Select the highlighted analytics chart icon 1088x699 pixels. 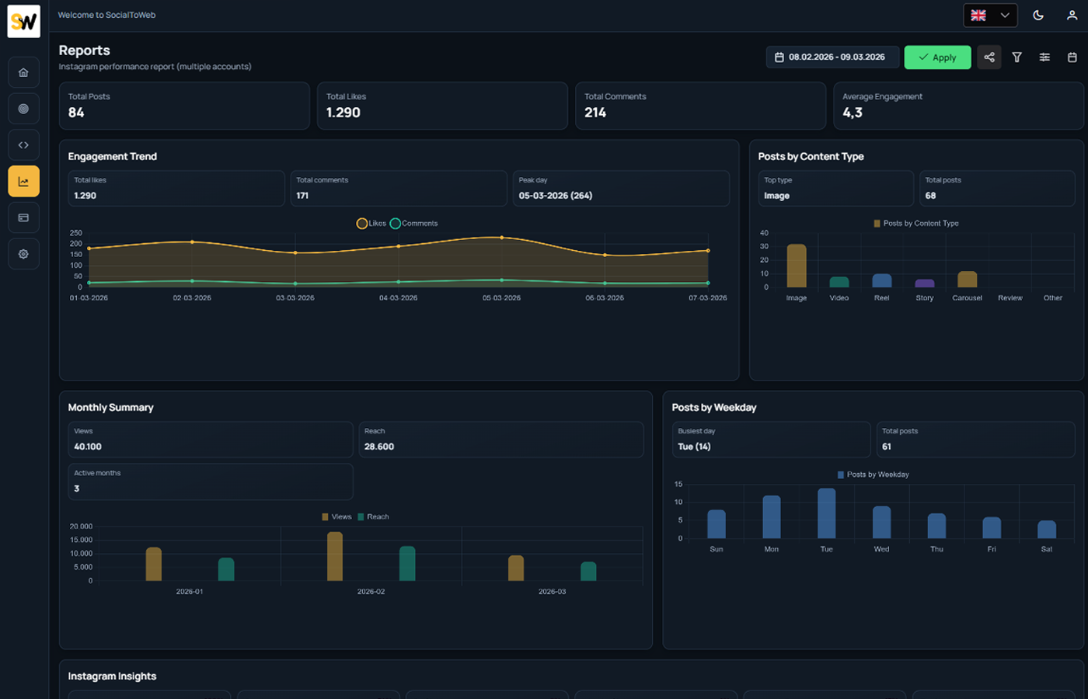(x=23, y=181)
